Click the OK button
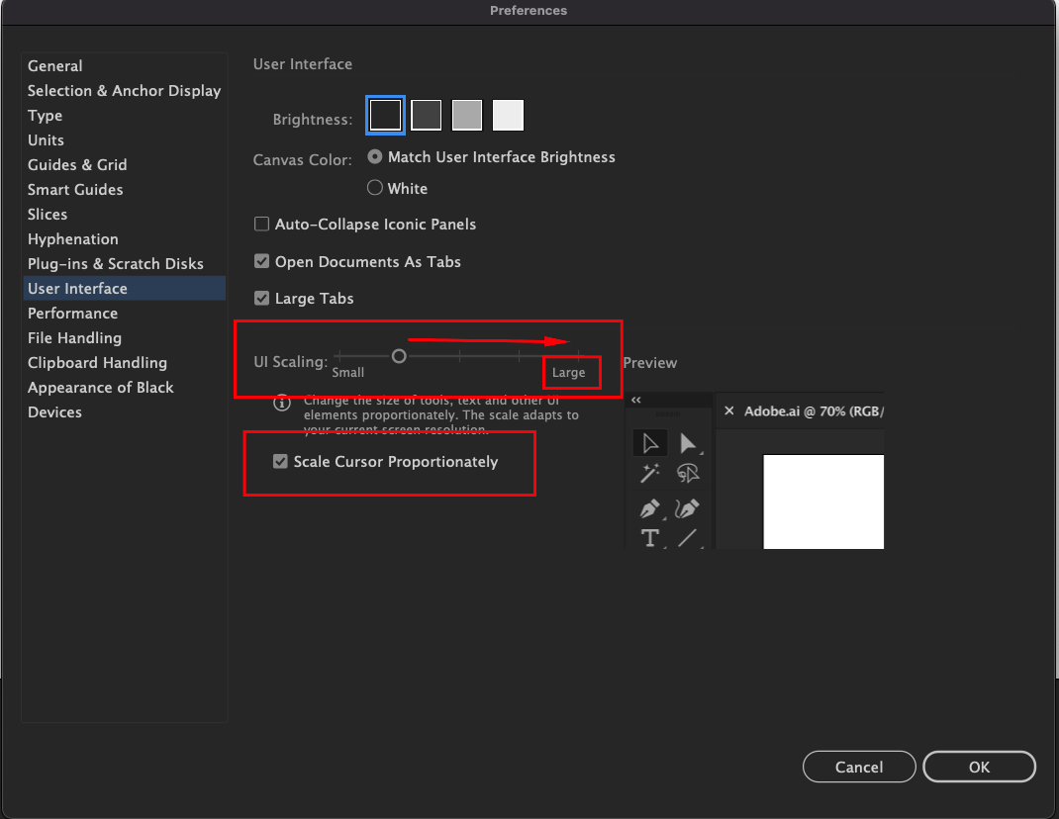 [979, 767]
